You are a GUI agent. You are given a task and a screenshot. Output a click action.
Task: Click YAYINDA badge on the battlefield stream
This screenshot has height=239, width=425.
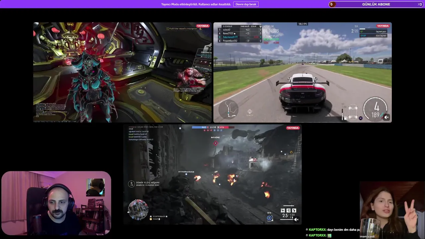293,128
